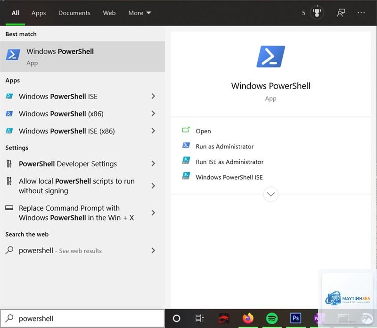Click the rewards points number 5
The width and height of the screenshot is (377, 328).
[x=303, y=13]
